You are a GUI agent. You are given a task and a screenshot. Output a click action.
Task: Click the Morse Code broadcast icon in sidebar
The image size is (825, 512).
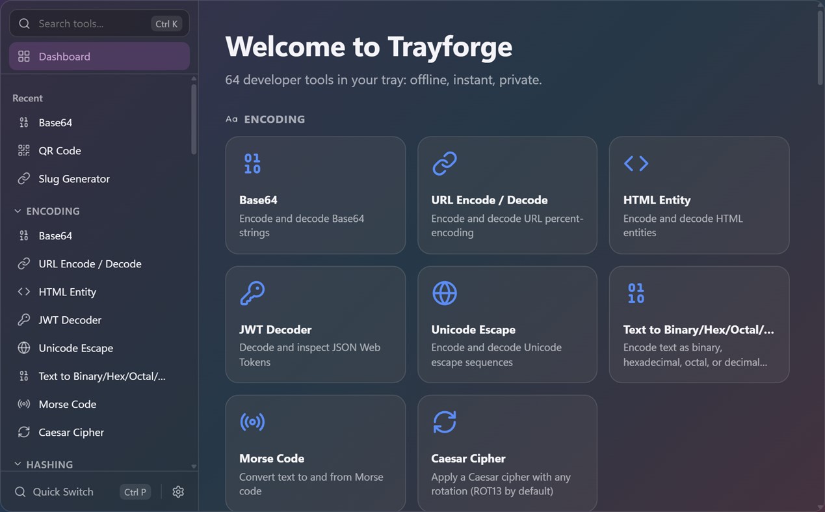(24, 404)
